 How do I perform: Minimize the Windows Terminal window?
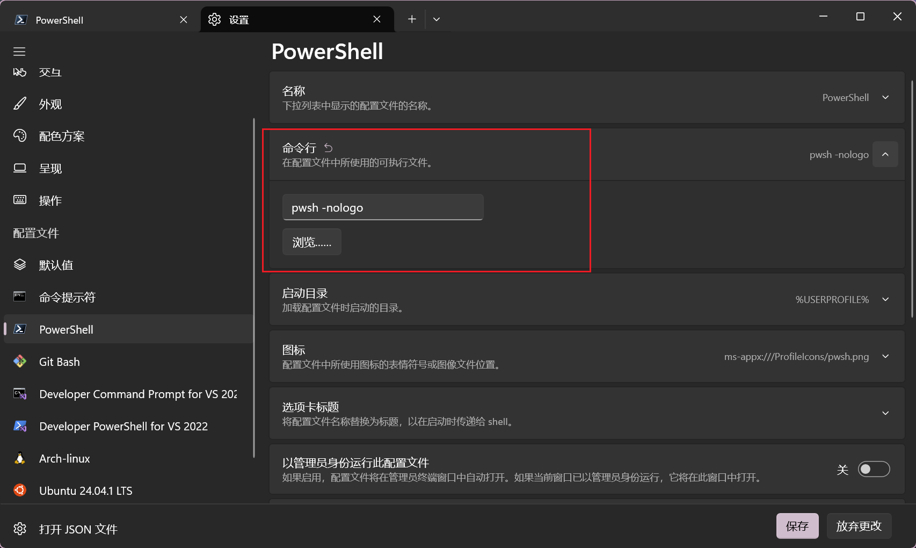tap(823, 17)
